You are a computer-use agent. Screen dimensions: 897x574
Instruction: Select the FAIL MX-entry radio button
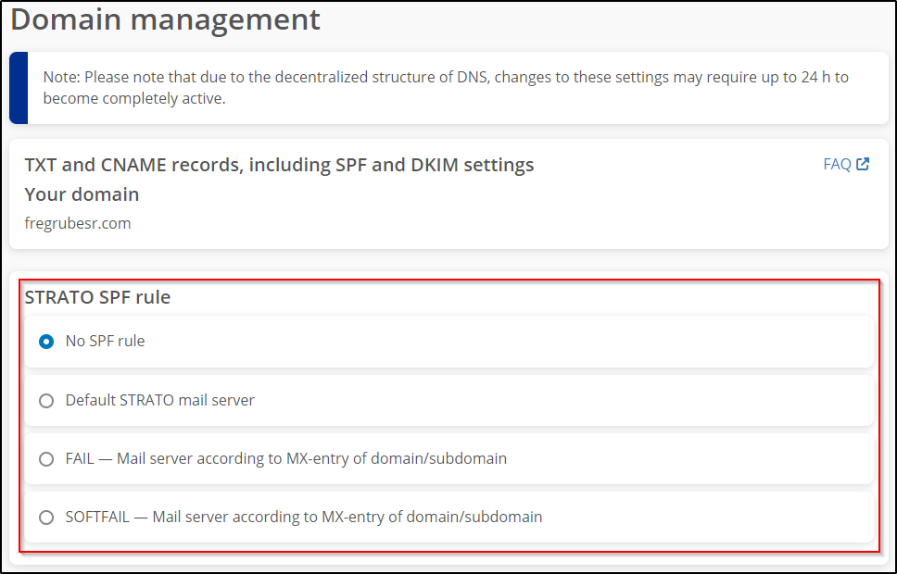pyautogui.click(x=46, y=459)
